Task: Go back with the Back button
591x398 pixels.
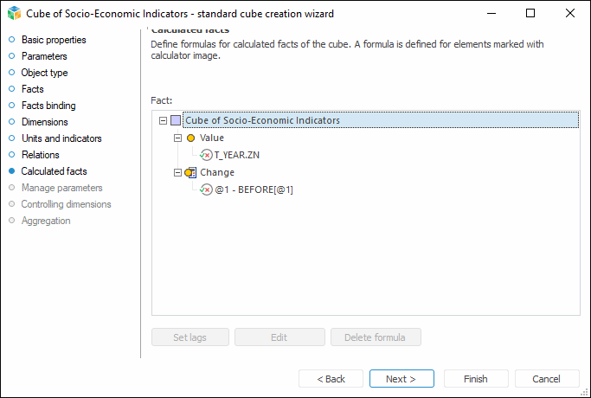Action: 331,379
